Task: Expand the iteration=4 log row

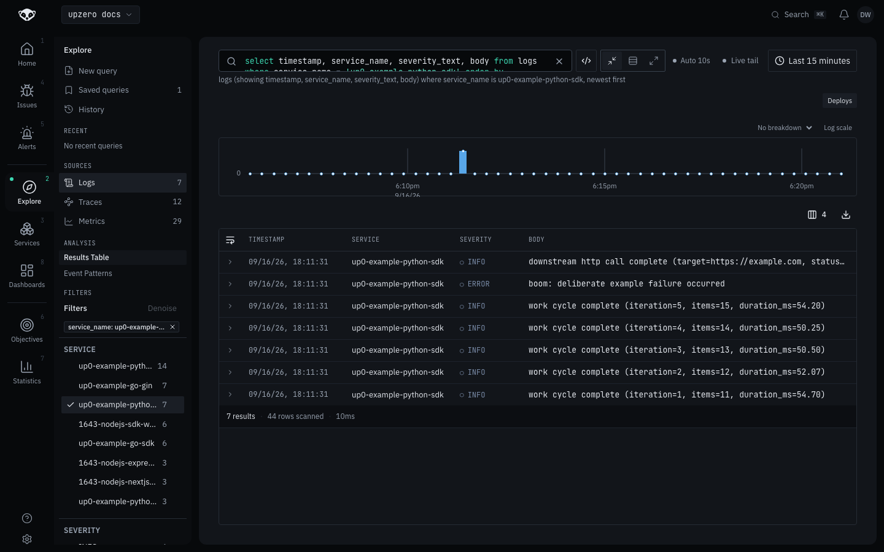Action: click(x=230, y=328)
